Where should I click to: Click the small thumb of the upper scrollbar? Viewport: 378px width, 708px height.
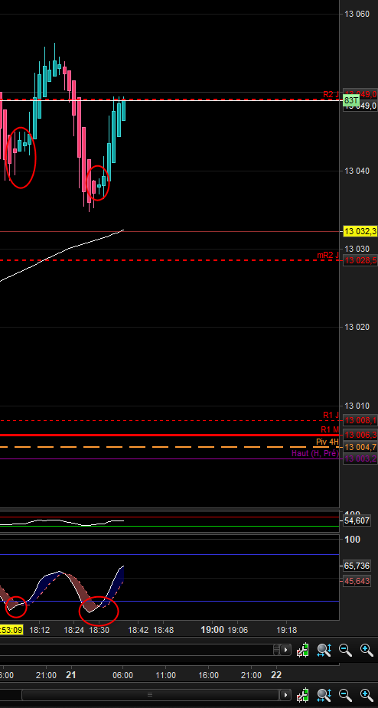point(276,650)
